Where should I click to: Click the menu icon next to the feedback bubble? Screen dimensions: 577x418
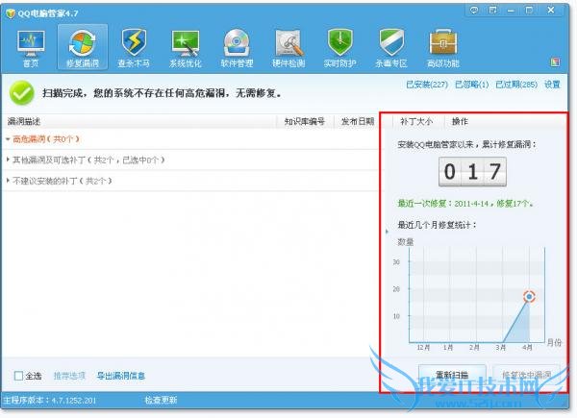coord(492,11)
